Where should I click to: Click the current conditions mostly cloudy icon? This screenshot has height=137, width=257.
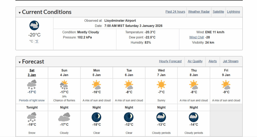tap(34, 25)
